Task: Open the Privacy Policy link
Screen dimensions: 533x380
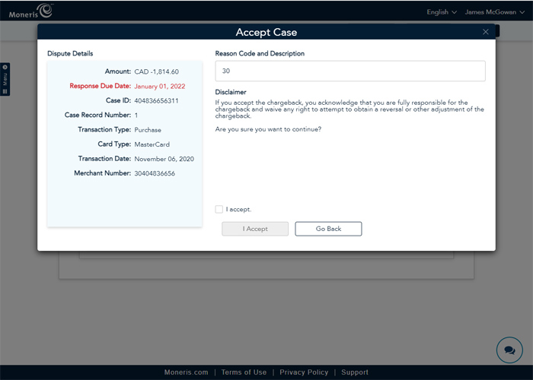Action: click(304, 372)
